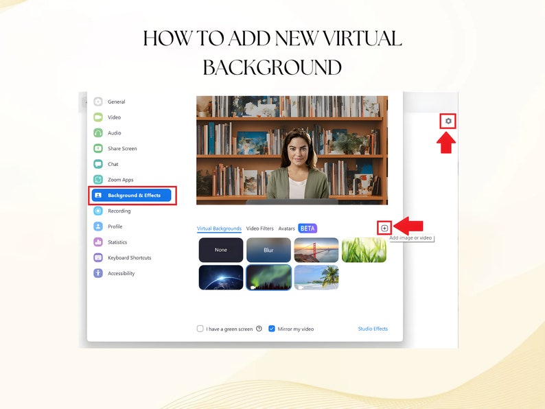Click the video preview with bookshelf background
Image resolution: width=545 pixels, height=409 pixels.
point(292,150)
